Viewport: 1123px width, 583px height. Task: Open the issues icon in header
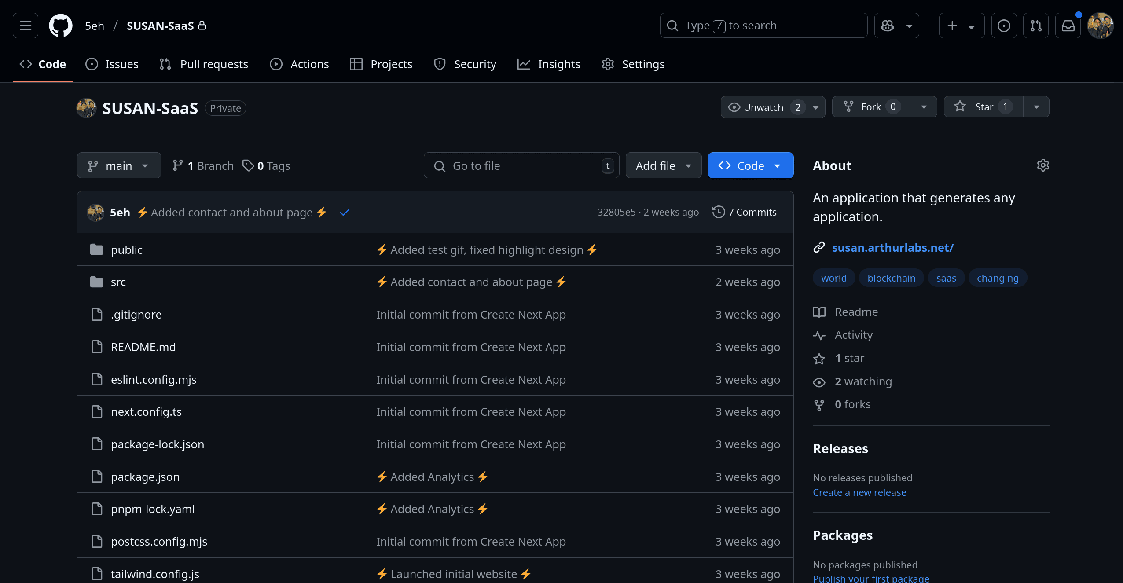pos(1004,26)
